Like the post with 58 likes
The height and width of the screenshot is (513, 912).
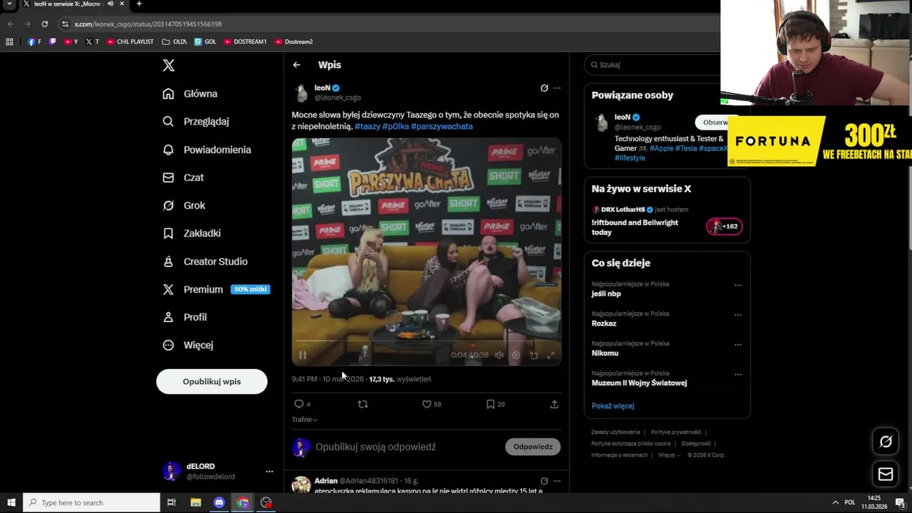(431, 404)
